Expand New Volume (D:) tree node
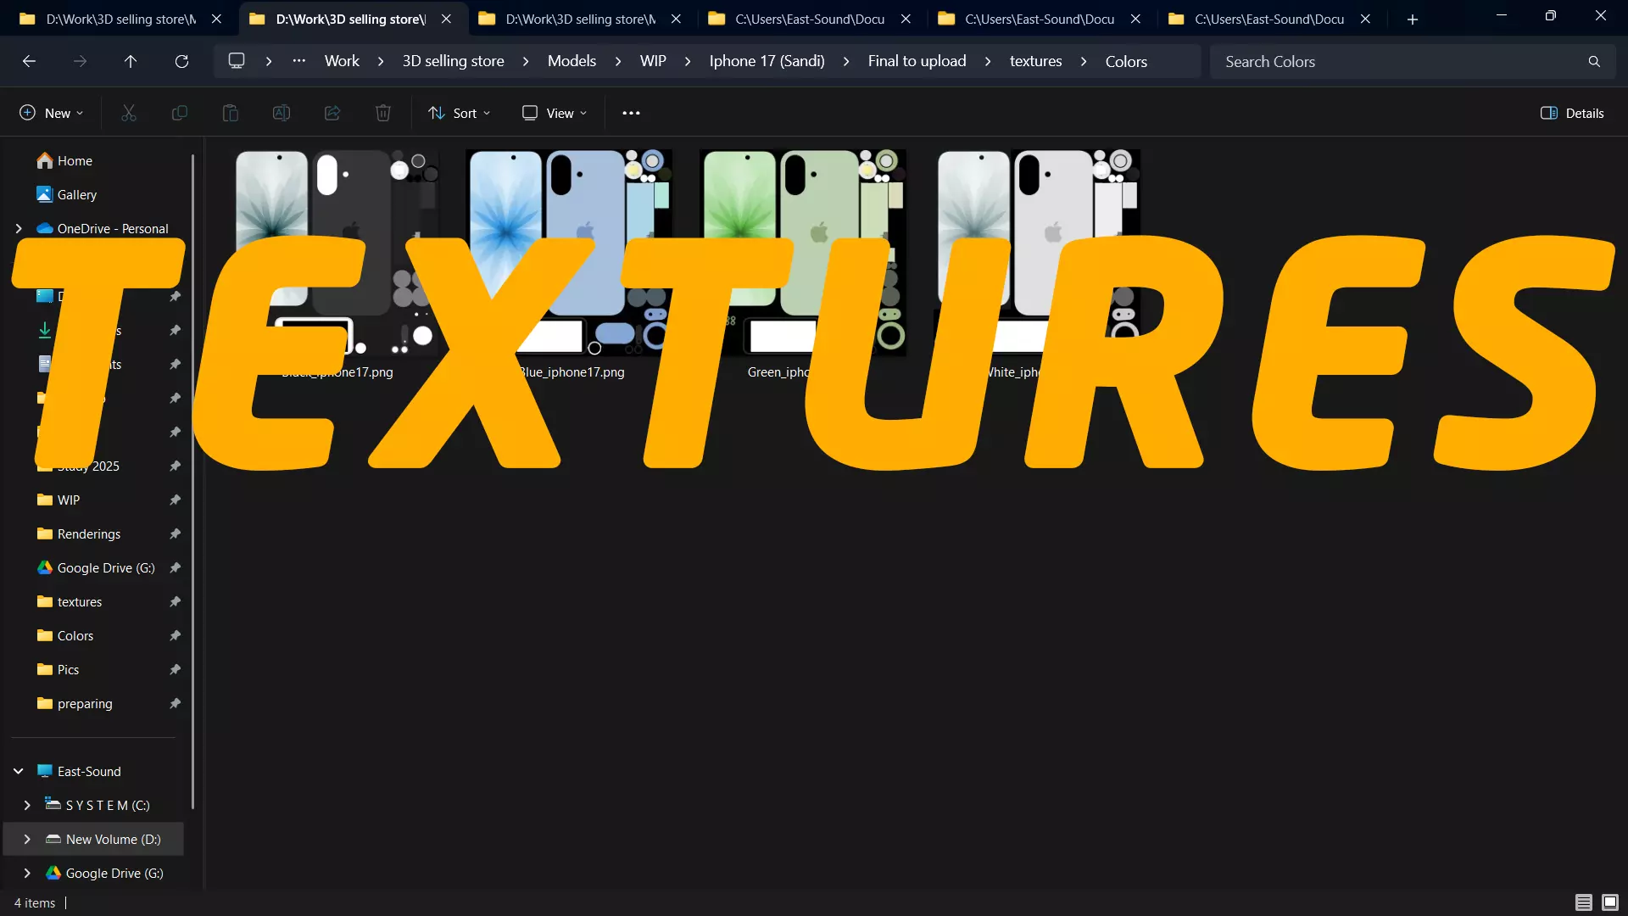 click(x=27, y=839)
